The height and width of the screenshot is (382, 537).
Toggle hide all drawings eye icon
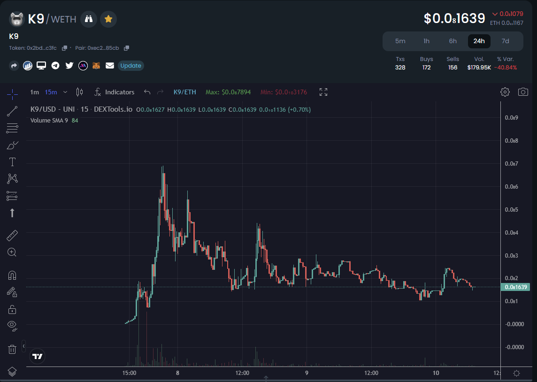coord(12,326)
